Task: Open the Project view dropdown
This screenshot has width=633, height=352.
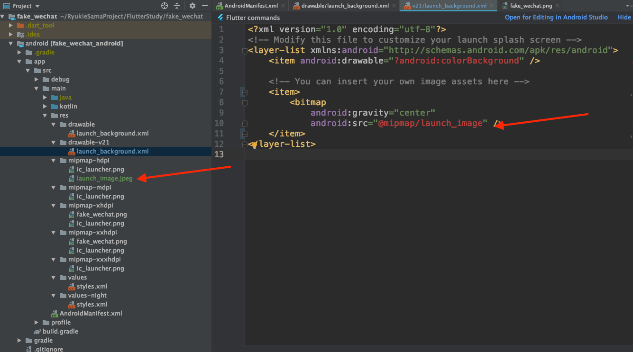Action: 22,6
